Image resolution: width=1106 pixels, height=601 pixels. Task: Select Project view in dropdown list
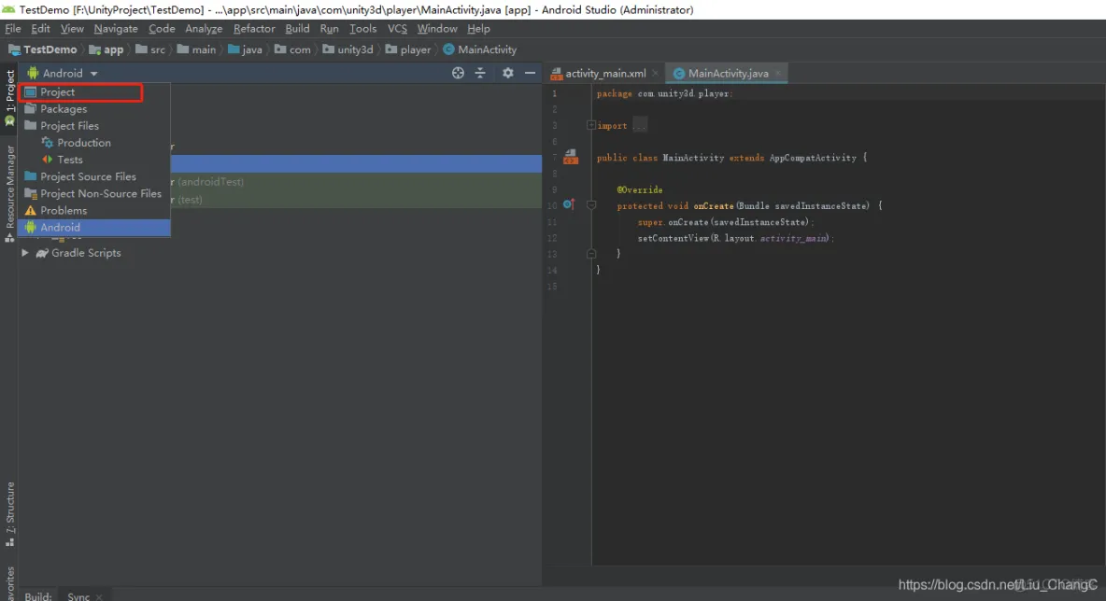pos(93,92)
